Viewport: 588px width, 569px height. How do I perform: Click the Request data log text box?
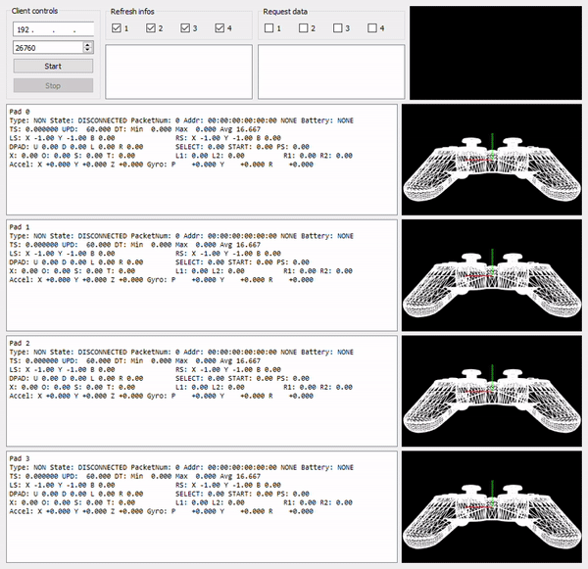pyautogui.click(x=331, y=71)
